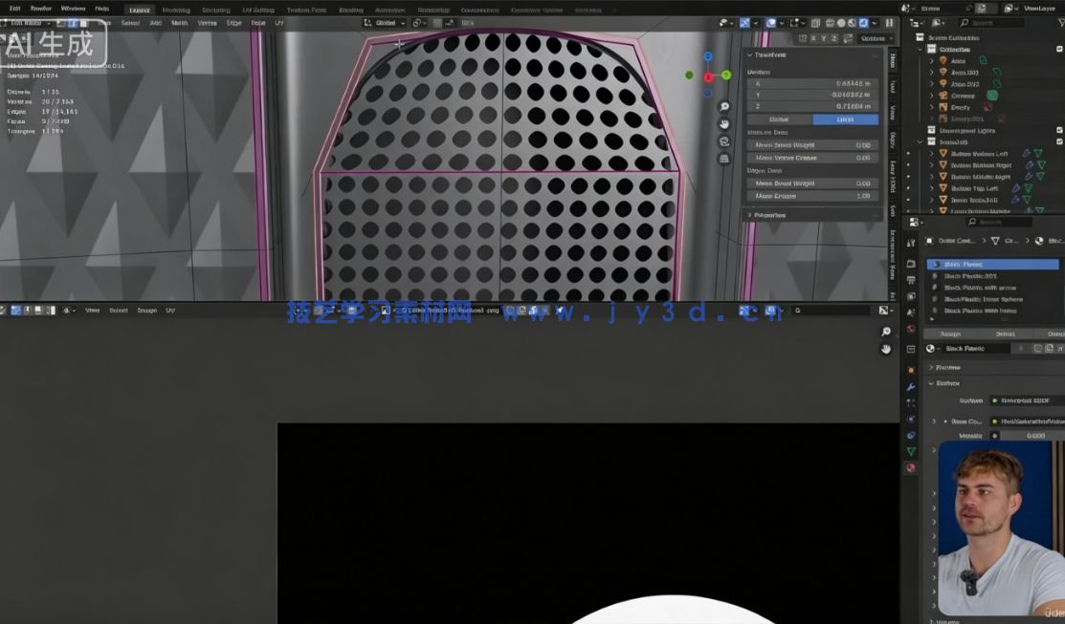Viewport: 1065px width, 624px height.
Task: Click the Select button under material slots
Action: pos(1005,334)
